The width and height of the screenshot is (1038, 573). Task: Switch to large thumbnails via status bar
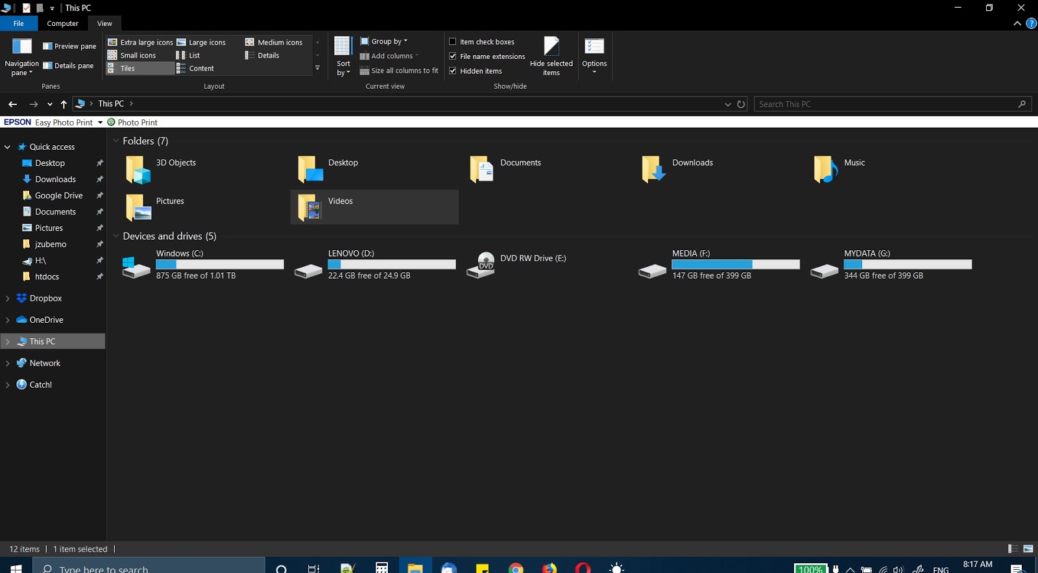(1028, 549)
